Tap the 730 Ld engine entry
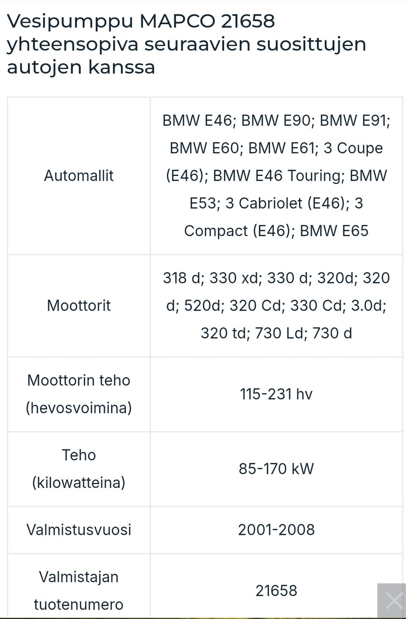The width and height of the screenshot is (406, 619). click(x=280, y=333)
